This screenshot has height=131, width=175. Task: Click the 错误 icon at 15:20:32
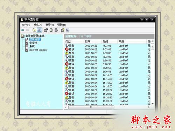coord(67,93)
